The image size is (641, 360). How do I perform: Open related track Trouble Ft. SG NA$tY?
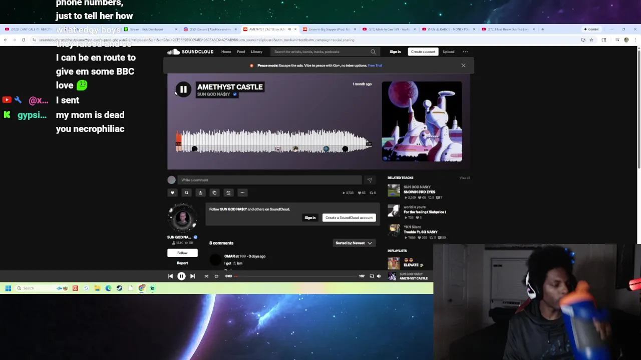(421, 232)
